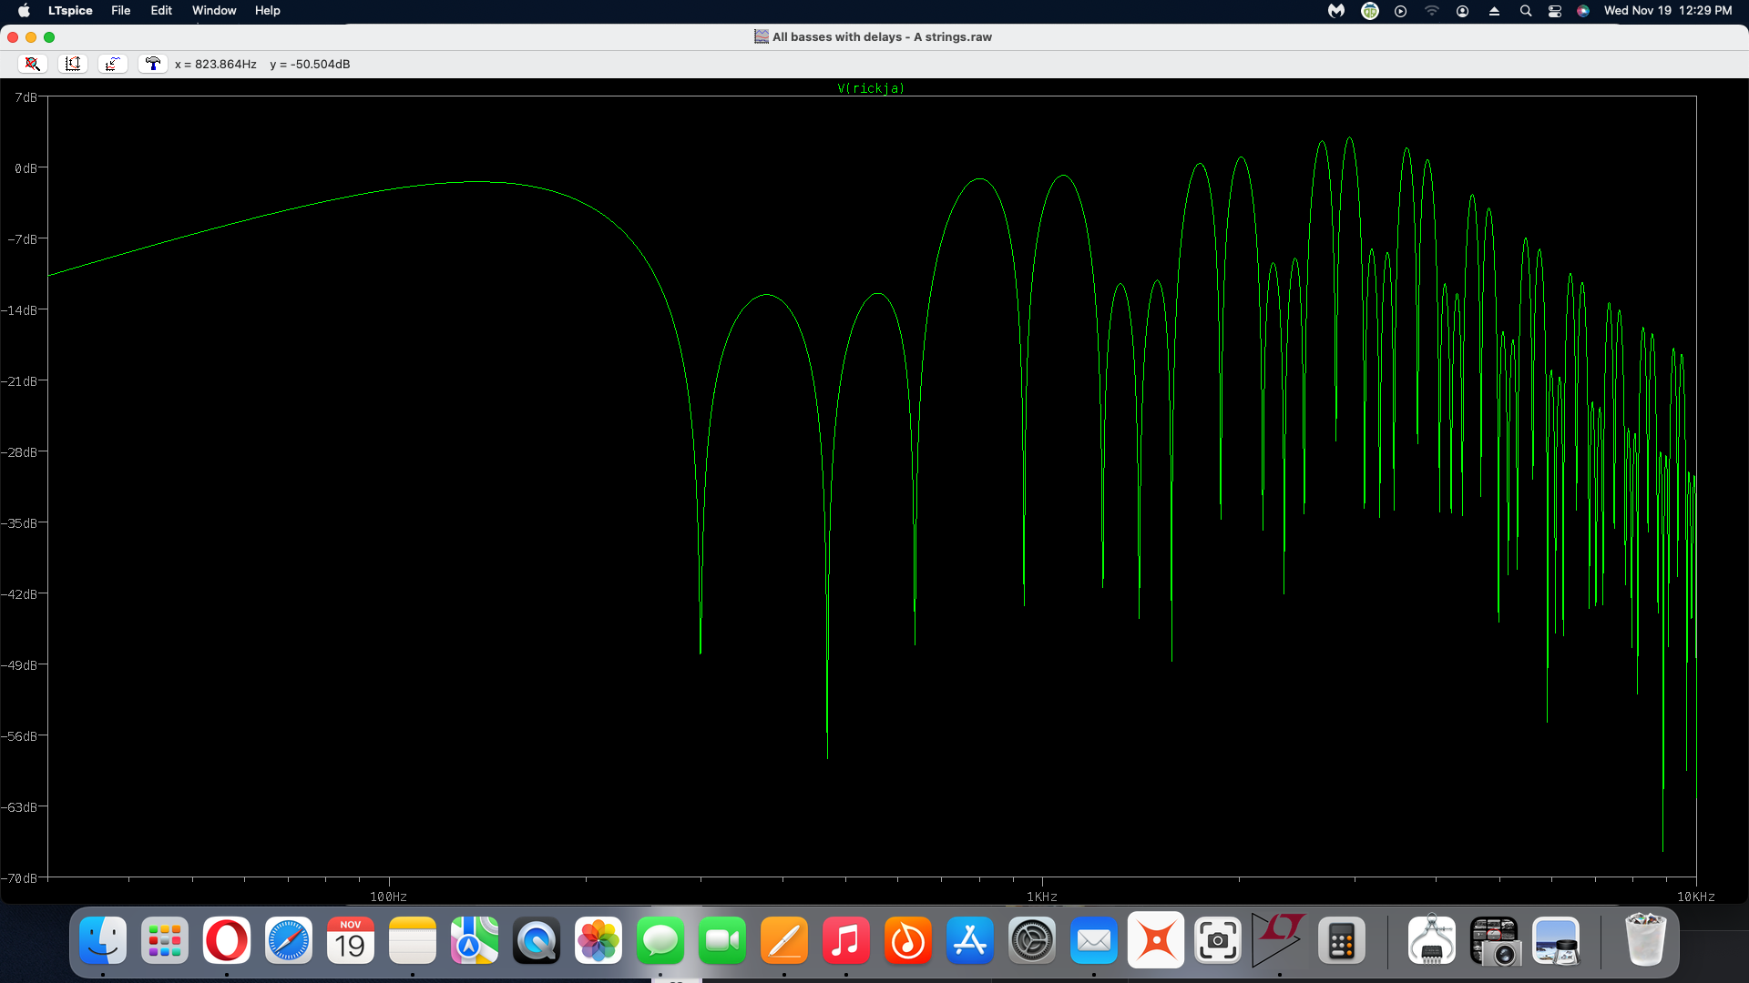1749x983 pixels.
Task: Open the Help menu
Action: [x=268, y=11]
